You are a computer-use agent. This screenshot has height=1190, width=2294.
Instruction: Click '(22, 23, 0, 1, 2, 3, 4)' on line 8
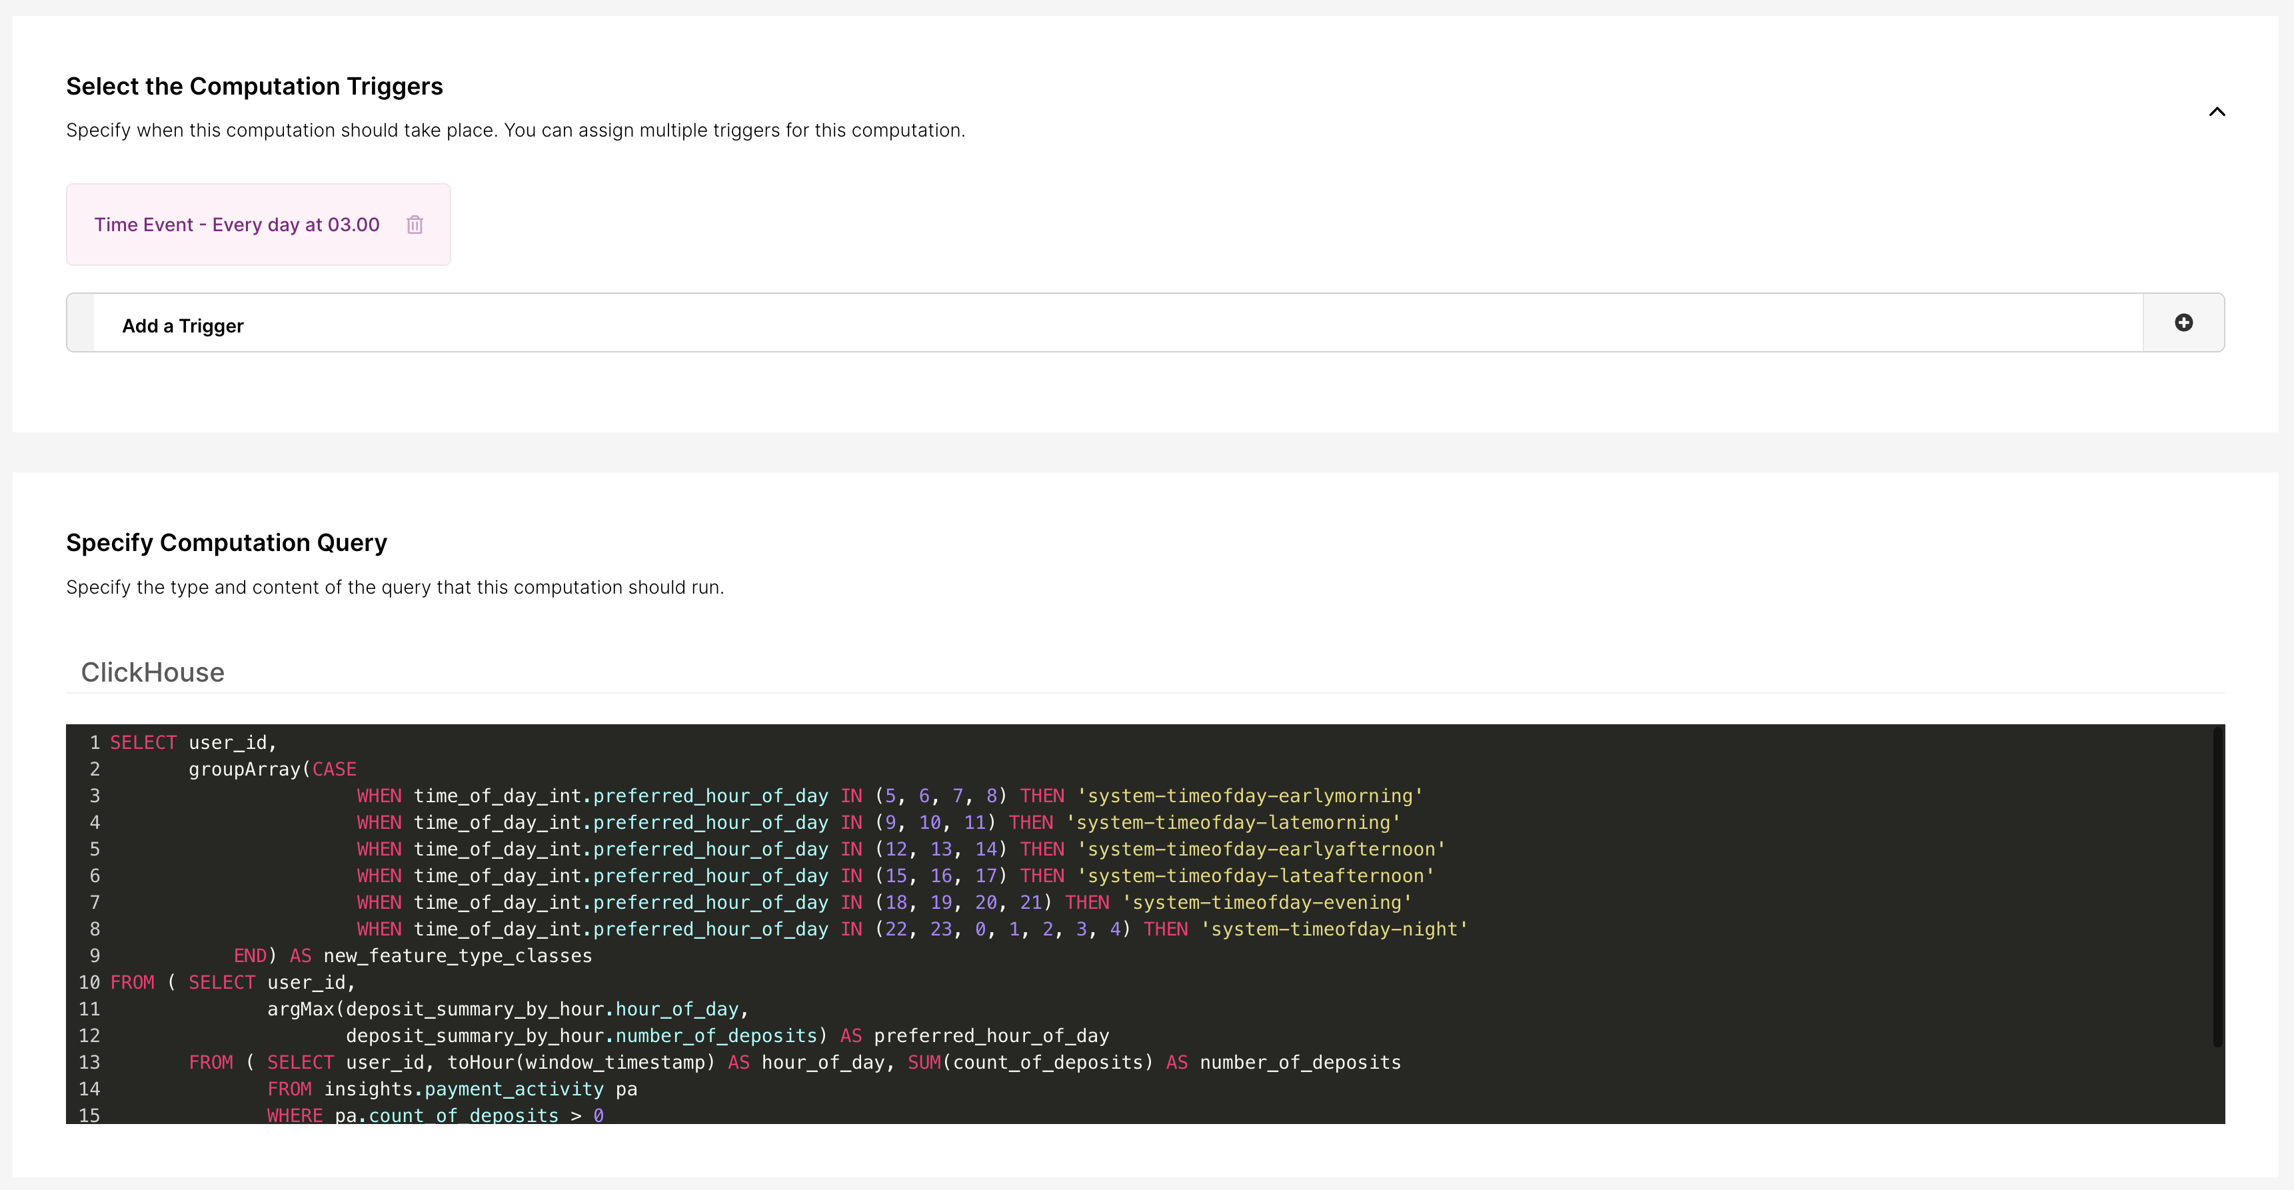[1003, 929]
